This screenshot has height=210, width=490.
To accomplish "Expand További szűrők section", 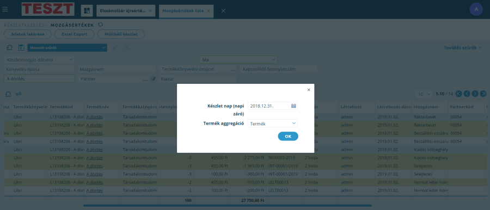I will (463, 47).
